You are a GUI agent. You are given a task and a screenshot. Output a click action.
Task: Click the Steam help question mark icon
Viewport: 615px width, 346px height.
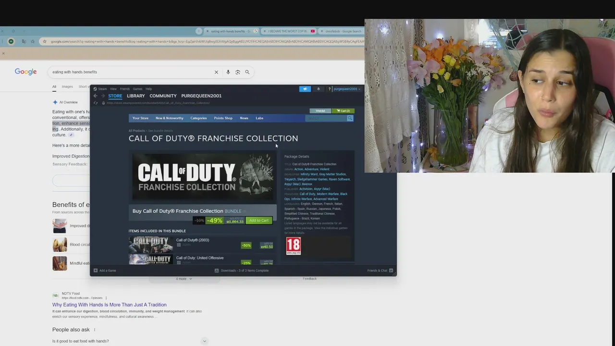tap(329, 89)
